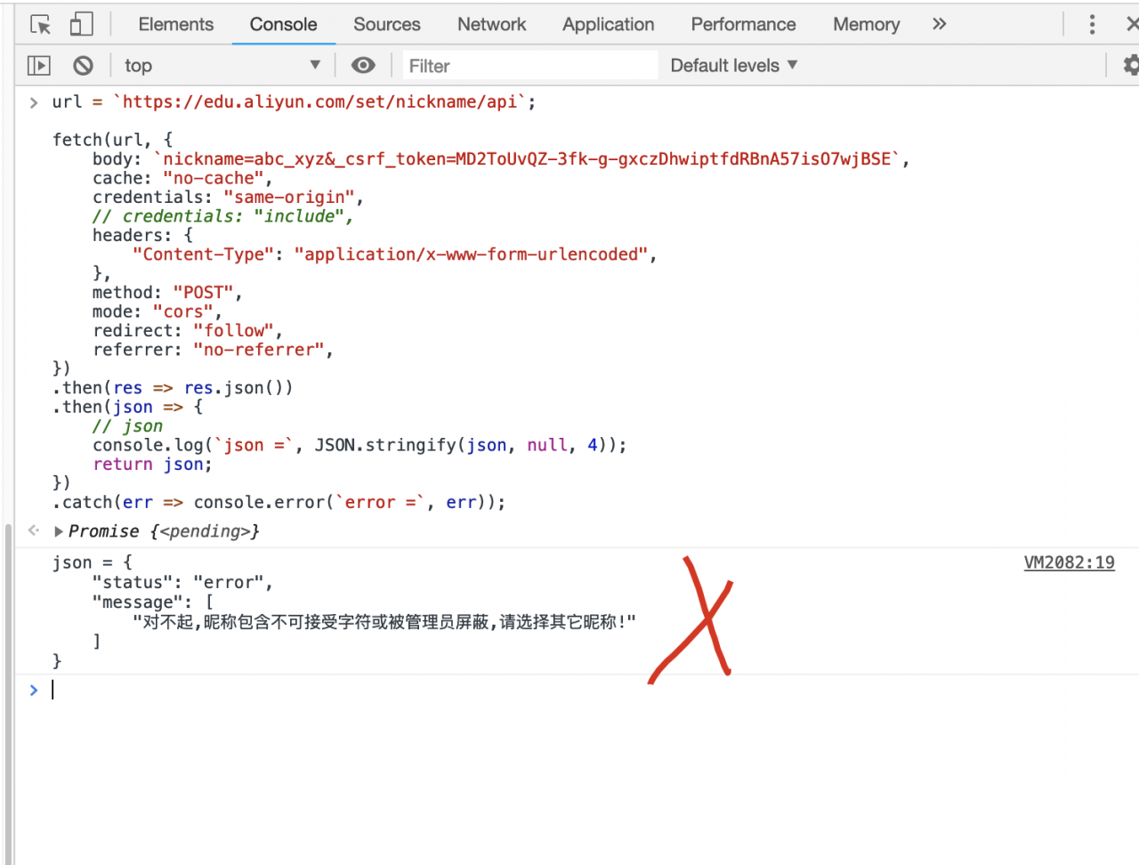This screenshot has width=1139, height=865.
Task: Click the Content-Type header line
Action: click(x=394, y=255)
